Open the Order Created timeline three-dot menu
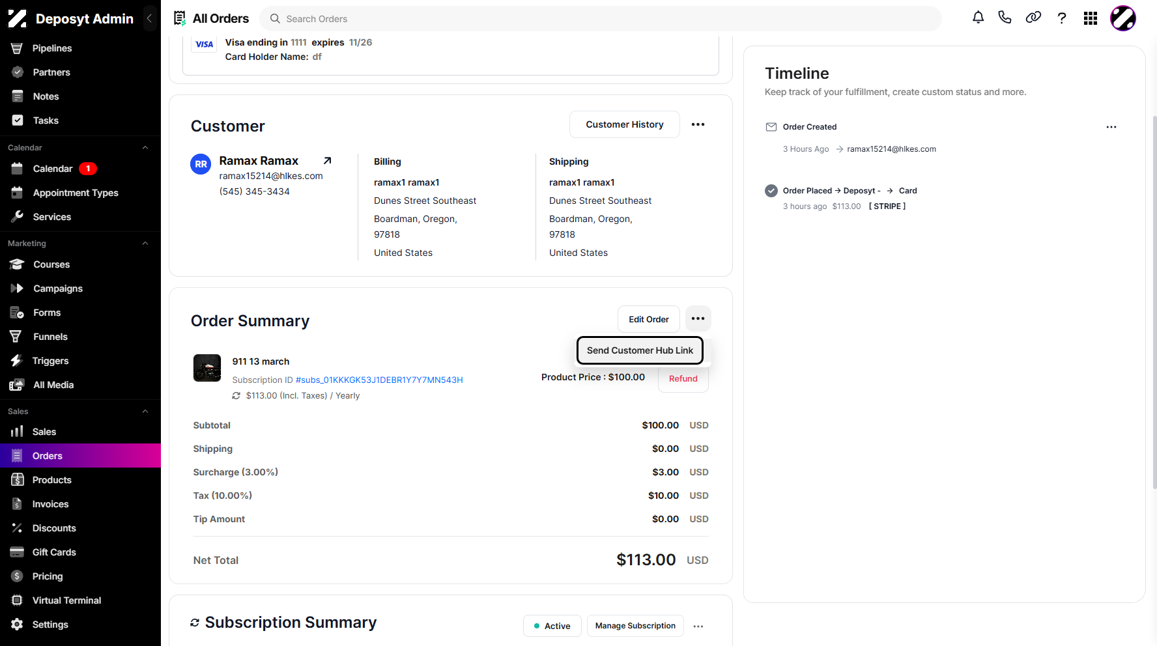This screenshot has width=1157, height=646. click(1111, 127)
